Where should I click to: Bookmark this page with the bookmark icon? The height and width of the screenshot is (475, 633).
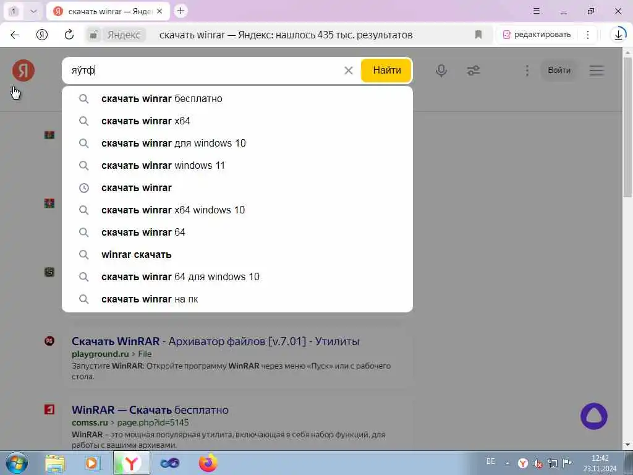[478, 35]
